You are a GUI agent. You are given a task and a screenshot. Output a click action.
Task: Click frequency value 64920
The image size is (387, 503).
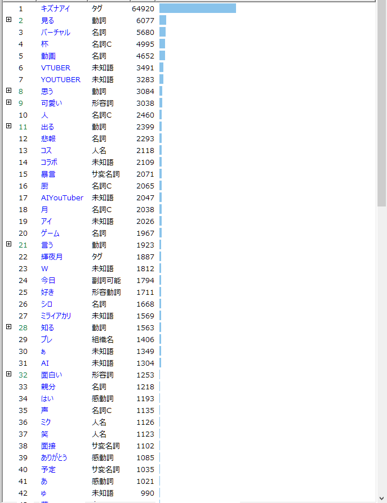tap(143, 8)
